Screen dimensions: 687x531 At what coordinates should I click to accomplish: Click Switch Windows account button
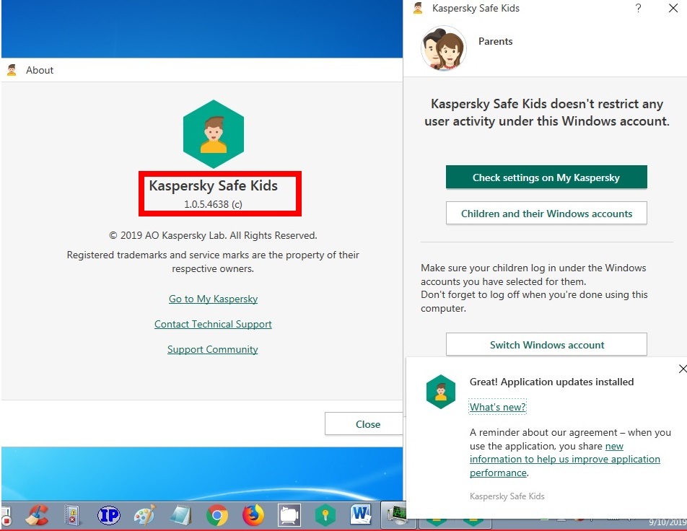546,345
